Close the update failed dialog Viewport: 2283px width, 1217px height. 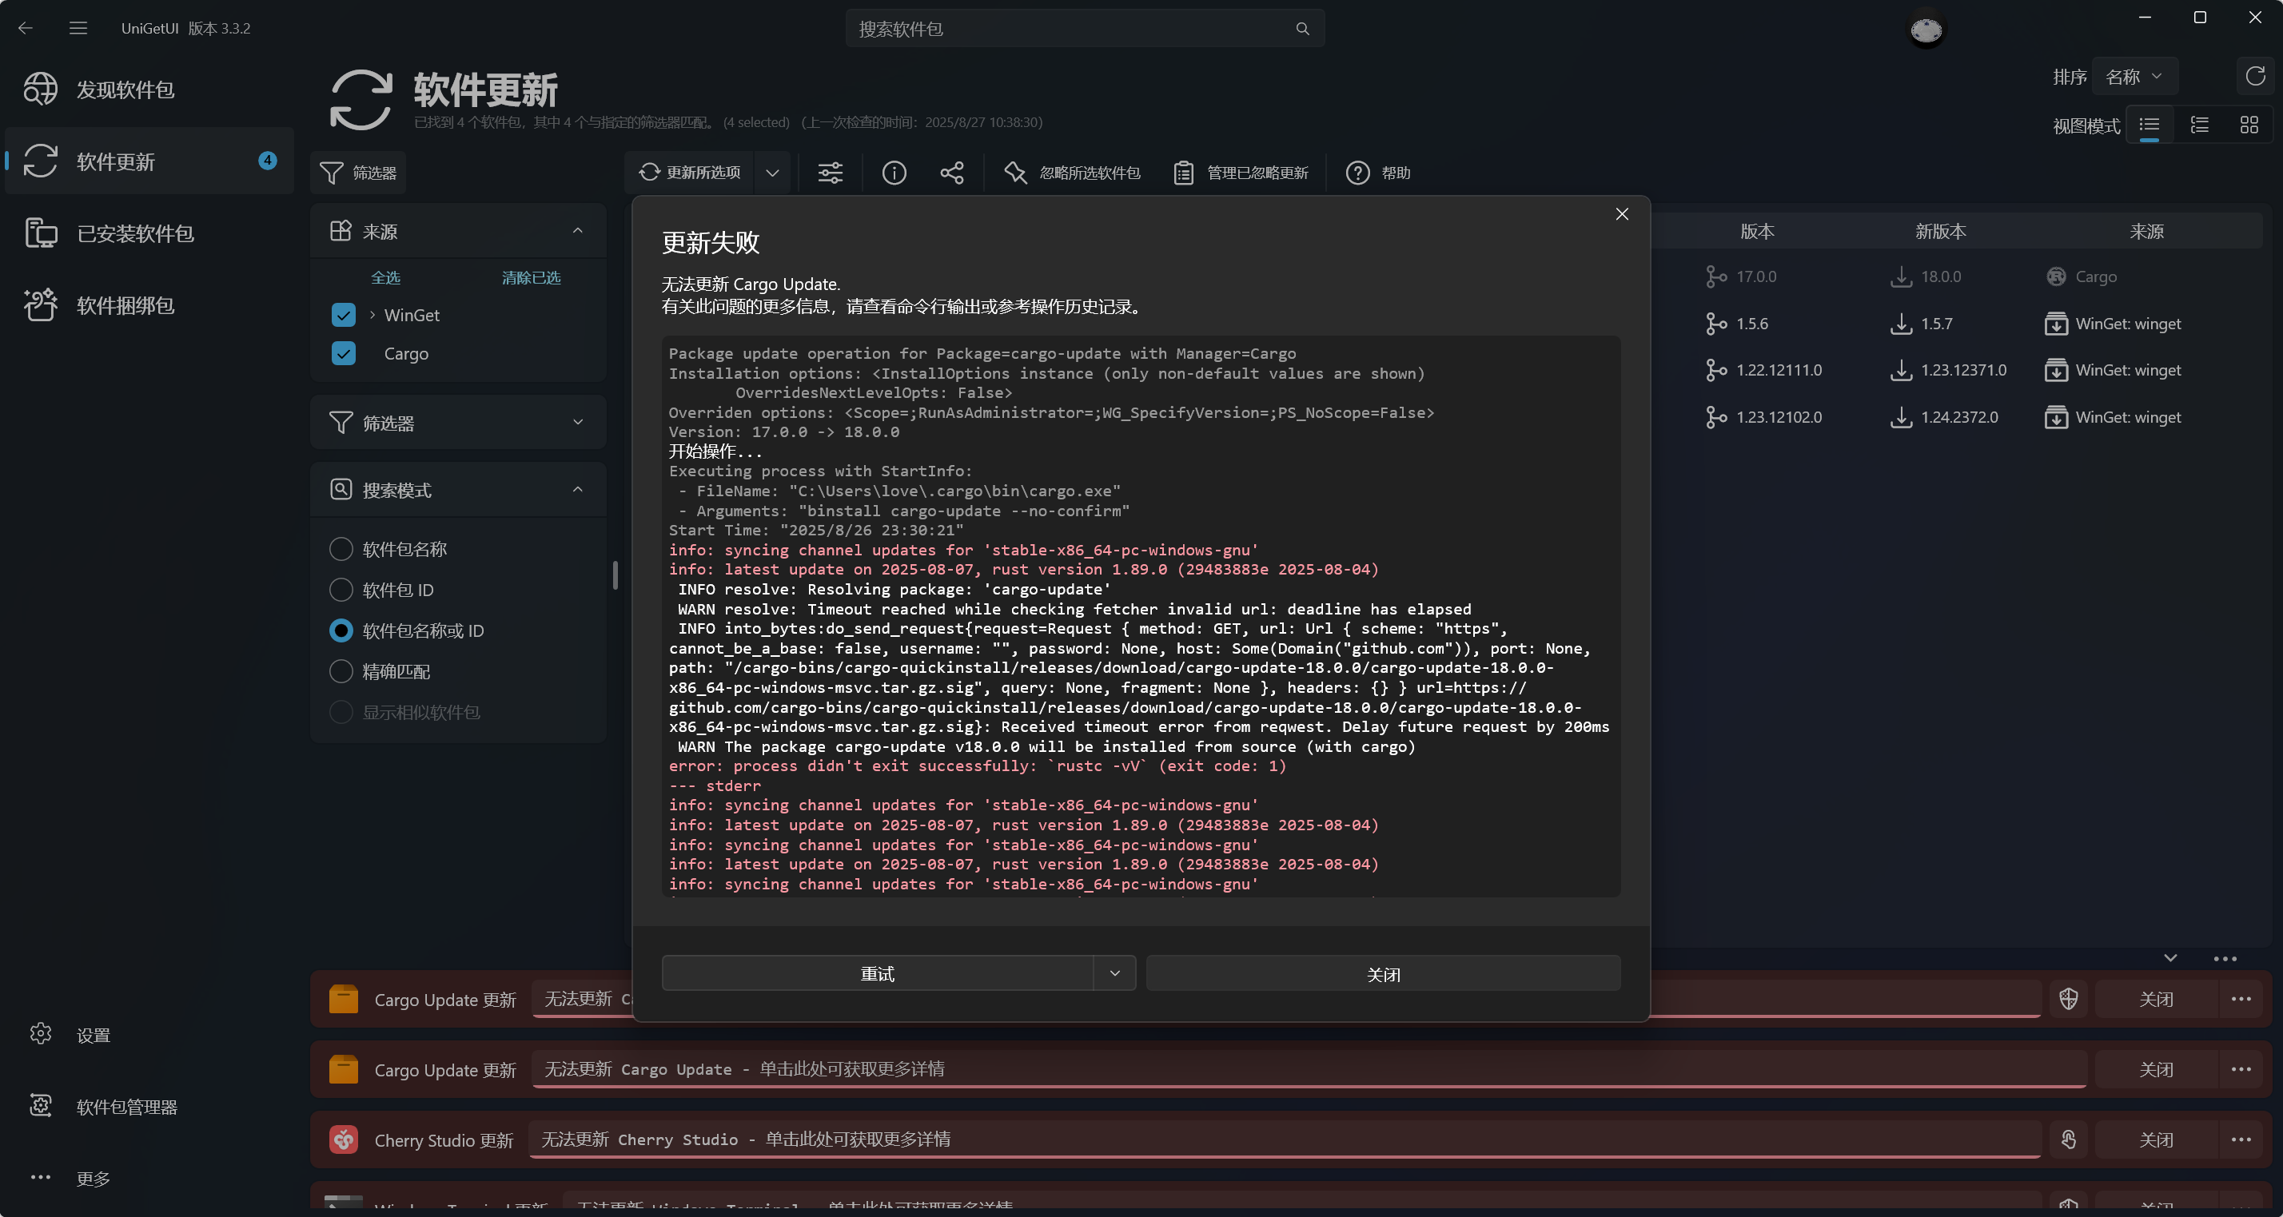coord(1621,214)
